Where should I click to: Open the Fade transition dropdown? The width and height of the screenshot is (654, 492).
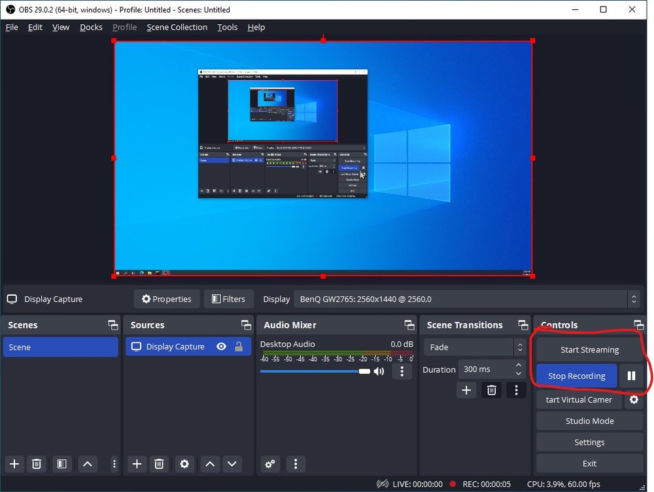(x=474, y=347)
